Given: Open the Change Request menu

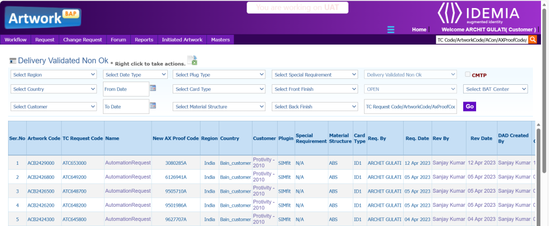Looking at the screenshot, I should [82, 40].
